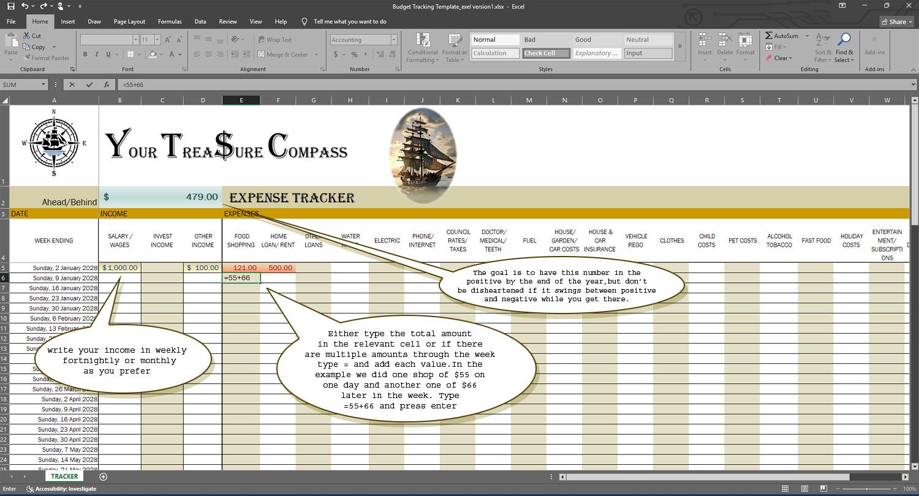The height and width of the screenshot is (496, 919).
Task: Click the Save icon in the title bar
Action: 10,6
